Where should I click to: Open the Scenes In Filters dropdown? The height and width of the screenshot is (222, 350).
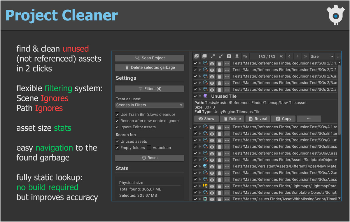point(149,105)
